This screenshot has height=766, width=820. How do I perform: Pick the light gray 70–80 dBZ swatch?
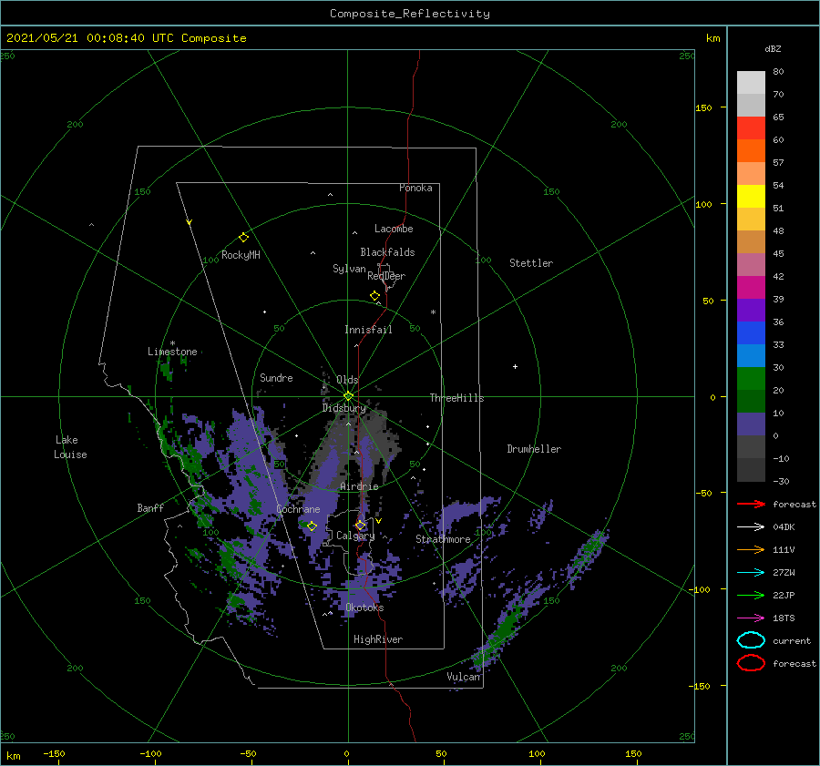pyautogui.click(x=751, y=83)
